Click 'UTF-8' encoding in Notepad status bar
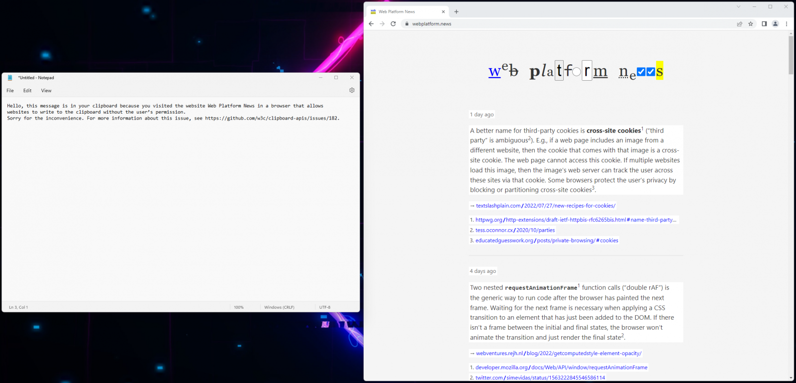The image size is (796, 383). pos(325,307)
